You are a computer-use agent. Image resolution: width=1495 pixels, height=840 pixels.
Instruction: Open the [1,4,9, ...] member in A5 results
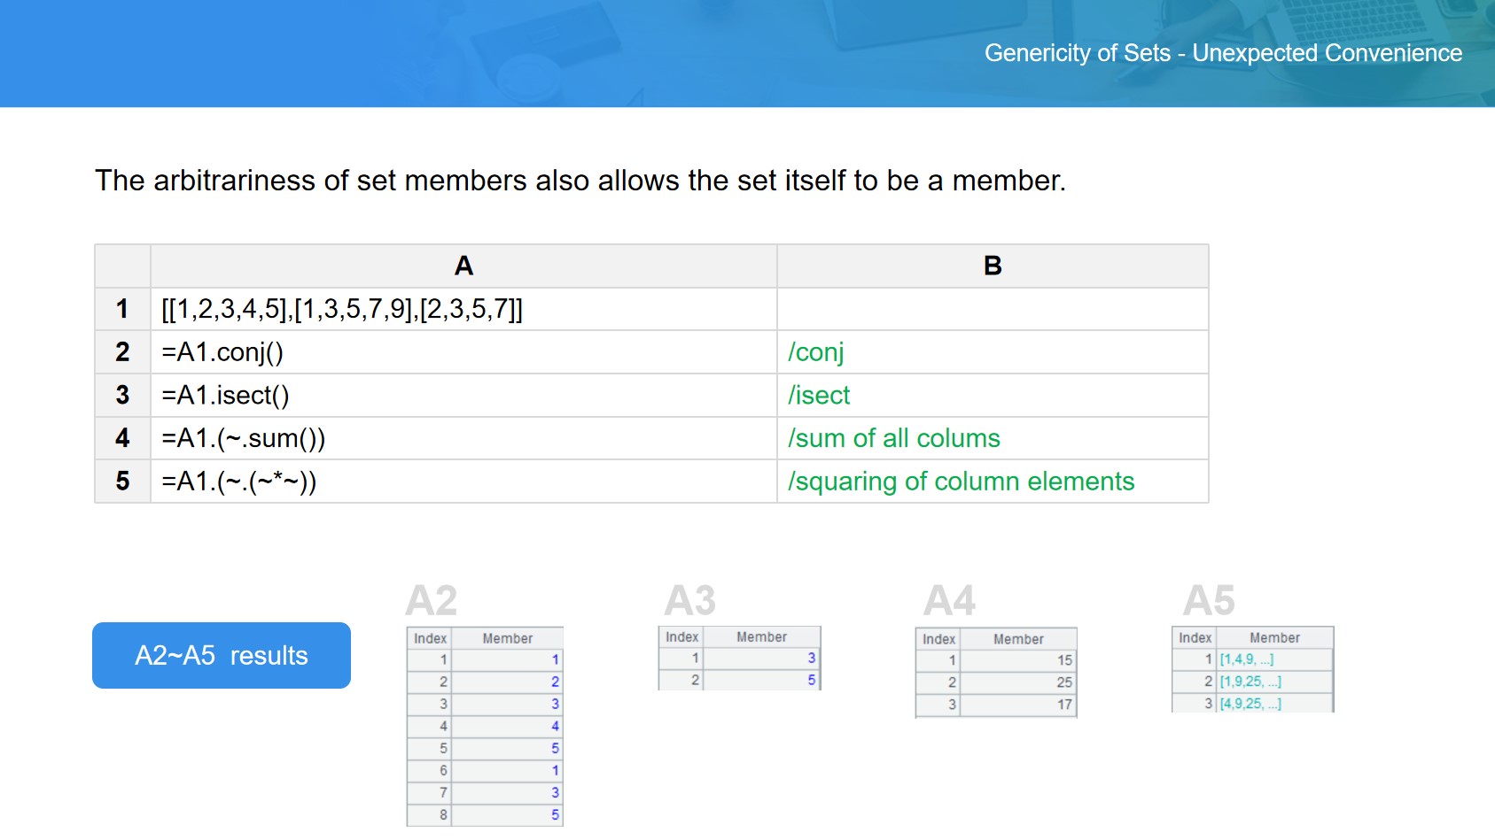tap(1246, 659)
